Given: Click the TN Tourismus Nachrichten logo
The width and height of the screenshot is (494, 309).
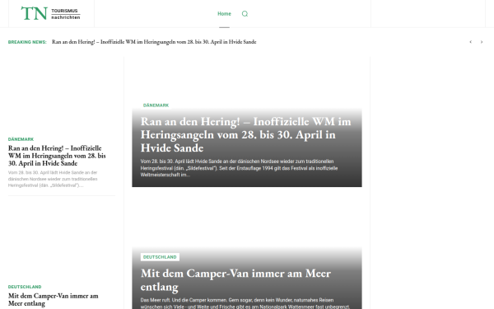Looking at the screenshot, I should tap(51, 13).
